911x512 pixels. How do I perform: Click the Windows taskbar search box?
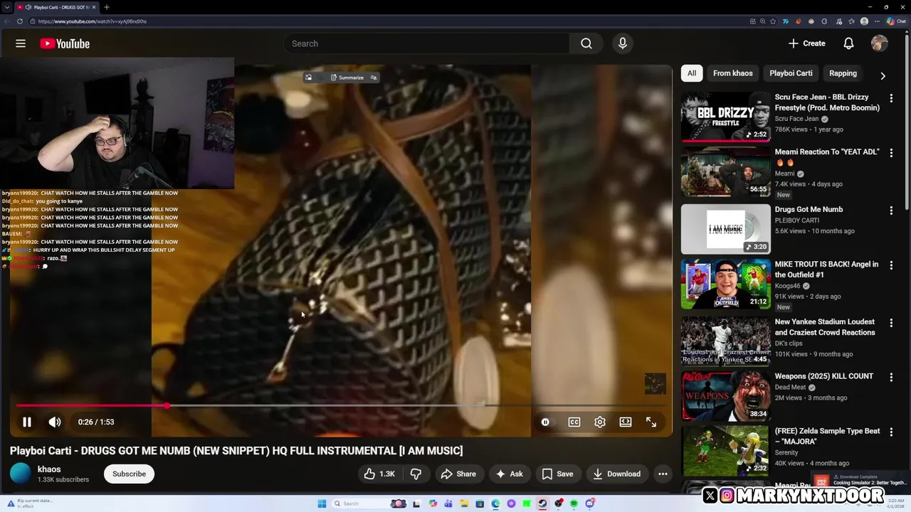370,503
